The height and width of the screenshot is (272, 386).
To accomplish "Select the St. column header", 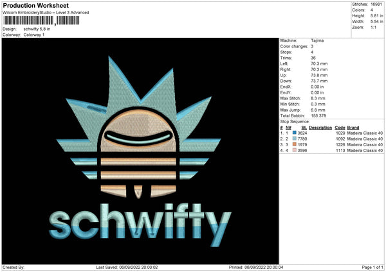I will click(x=304, y=128).
